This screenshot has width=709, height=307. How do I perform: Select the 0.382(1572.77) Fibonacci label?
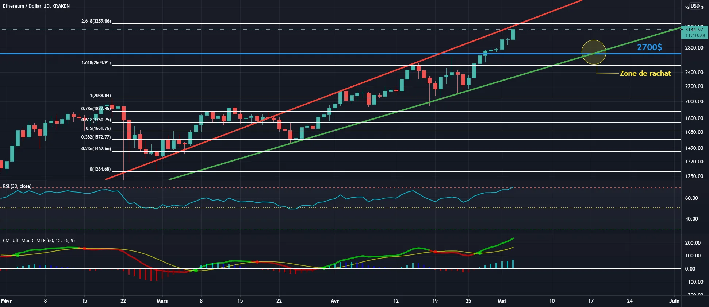point(96,137)
